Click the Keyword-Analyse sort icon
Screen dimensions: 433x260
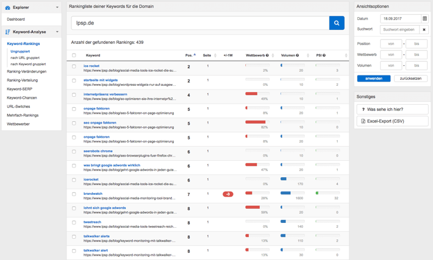click(7, 32)
